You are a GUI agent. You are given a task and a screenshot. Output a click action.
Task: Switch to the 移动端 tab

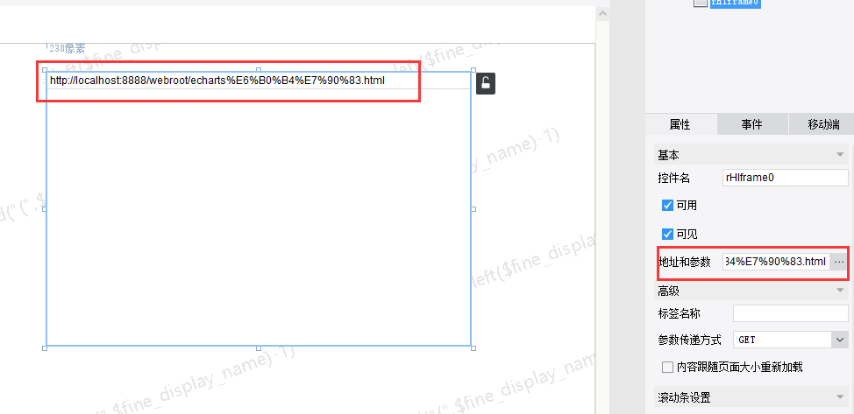click(x=822, y=124)
